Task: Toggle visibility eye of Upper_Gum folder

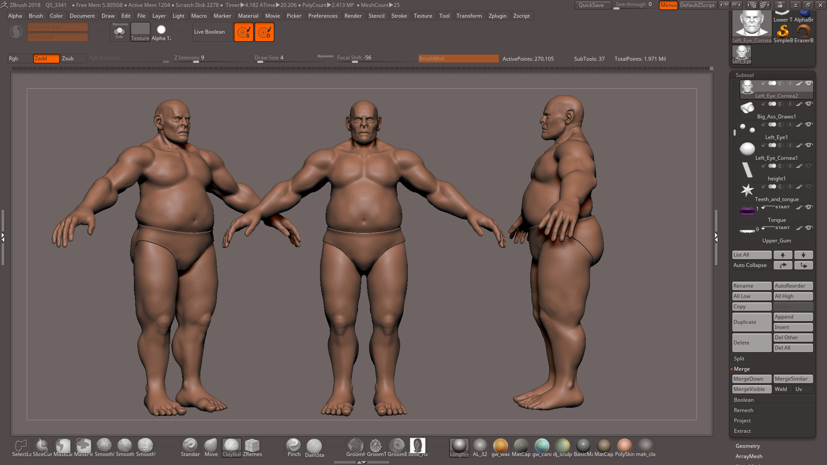Action: tap(808, 228)
